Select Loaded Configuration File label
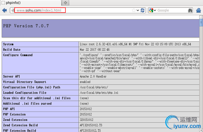Image resolution: width=203 pixels, height=132 pixels. pos(25,93)
